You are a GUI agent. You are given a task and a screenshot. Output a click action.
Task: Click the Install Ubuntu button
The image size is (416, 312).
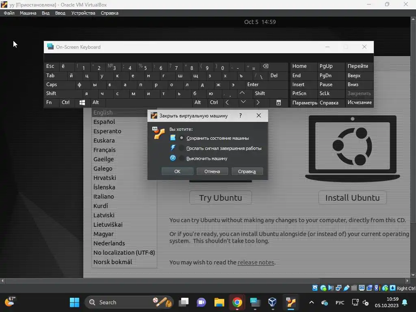click(x=352, y=198)
